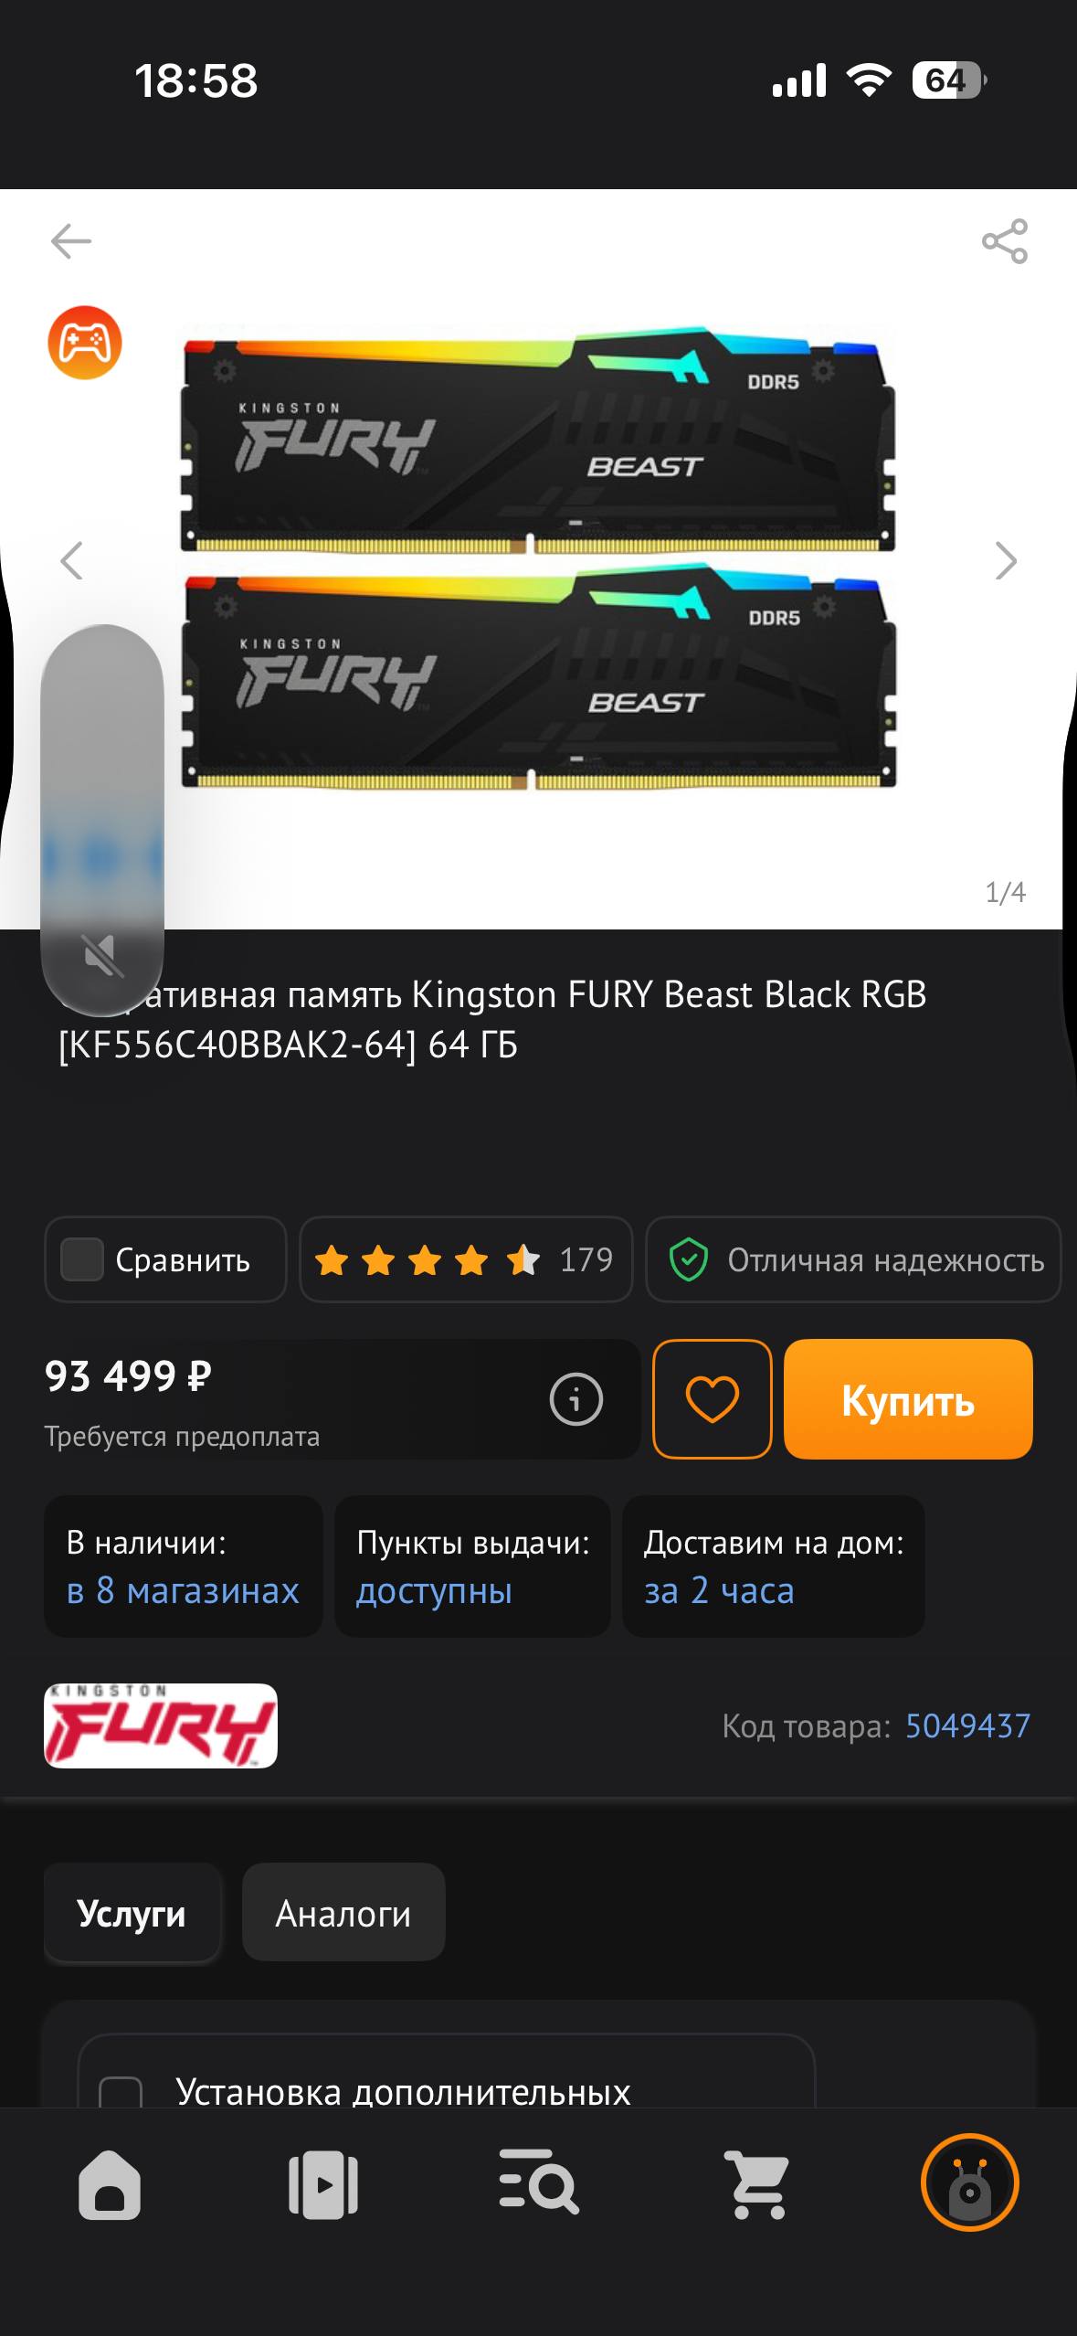
Task: Open the price info icon
Action: pyautogui.click(x=576, y=1399)
